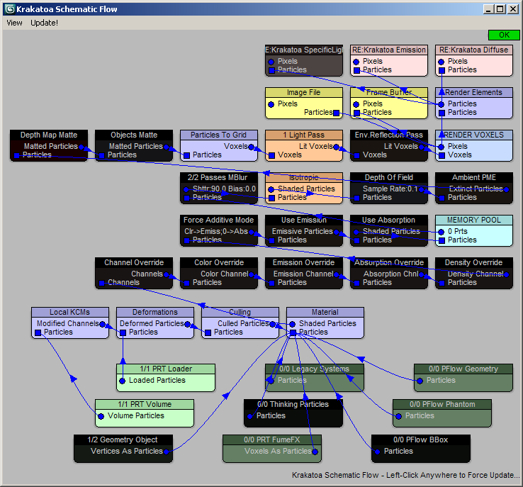
Task: Click Volume Particles socket in PRT Volume
Action: coord(101,416)
